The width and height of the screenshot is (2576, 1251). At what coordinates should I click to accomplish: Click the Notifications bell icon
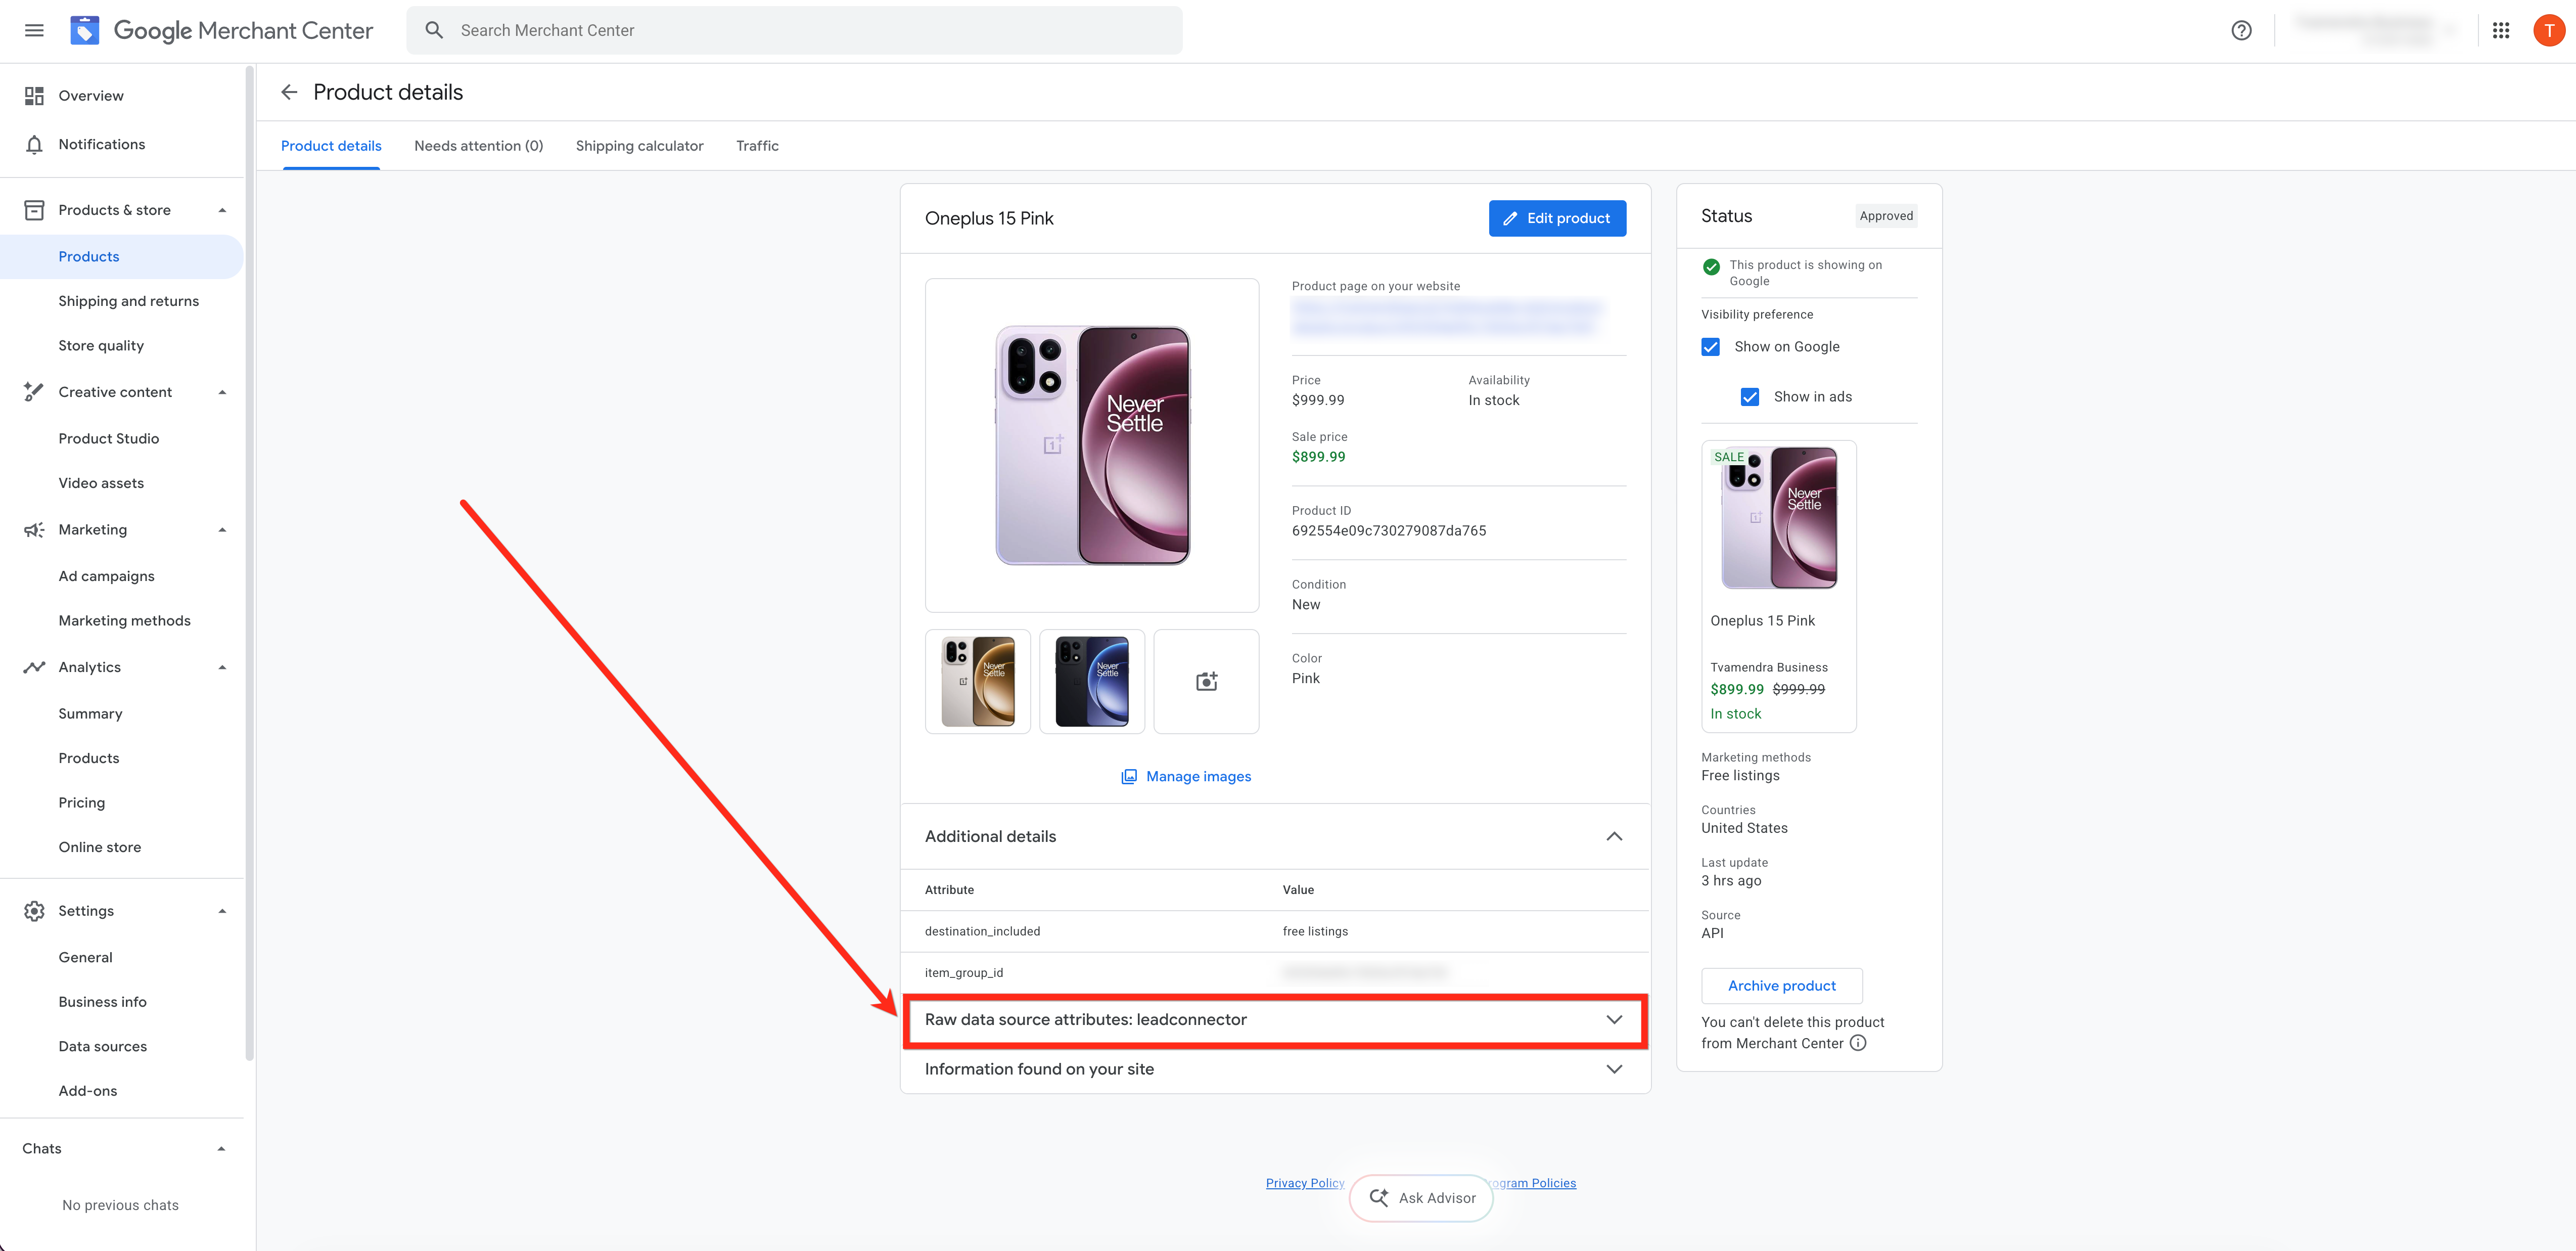[x=34, y=145]
